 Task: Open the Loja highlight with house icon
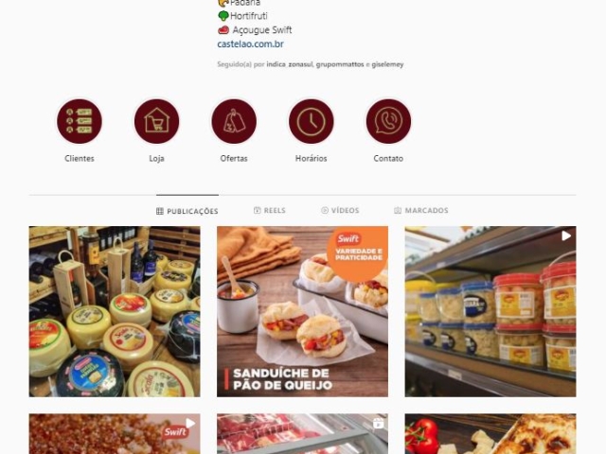156,121
